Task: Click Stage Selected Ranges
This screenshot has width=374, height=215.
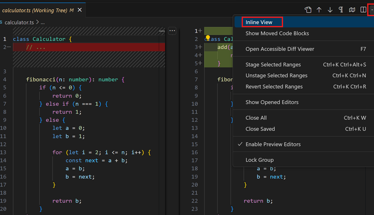Action: 273,65
